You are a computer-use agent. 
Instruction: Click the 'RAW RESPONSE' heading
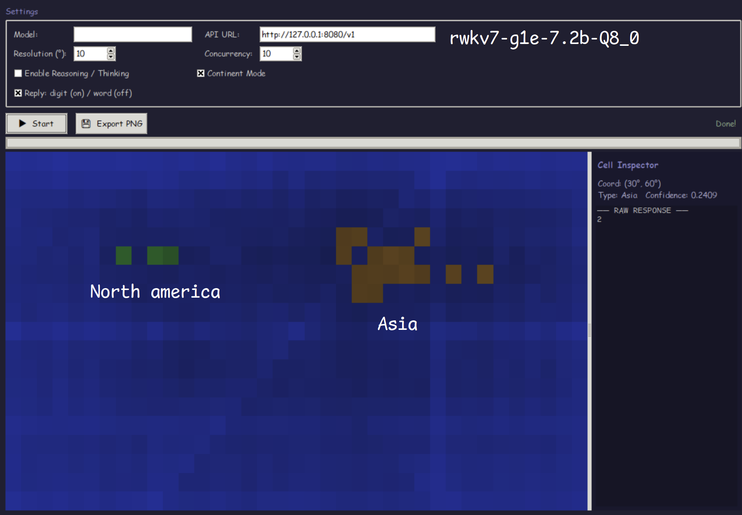click(642, 211)
